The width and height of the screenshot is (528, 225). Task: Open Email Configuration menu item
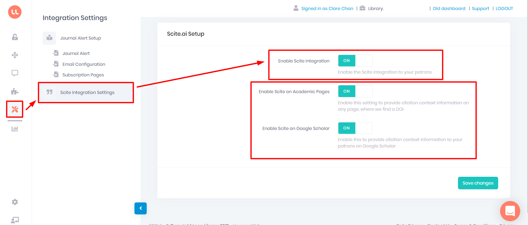pyautogui.click(x=84, y=64)
